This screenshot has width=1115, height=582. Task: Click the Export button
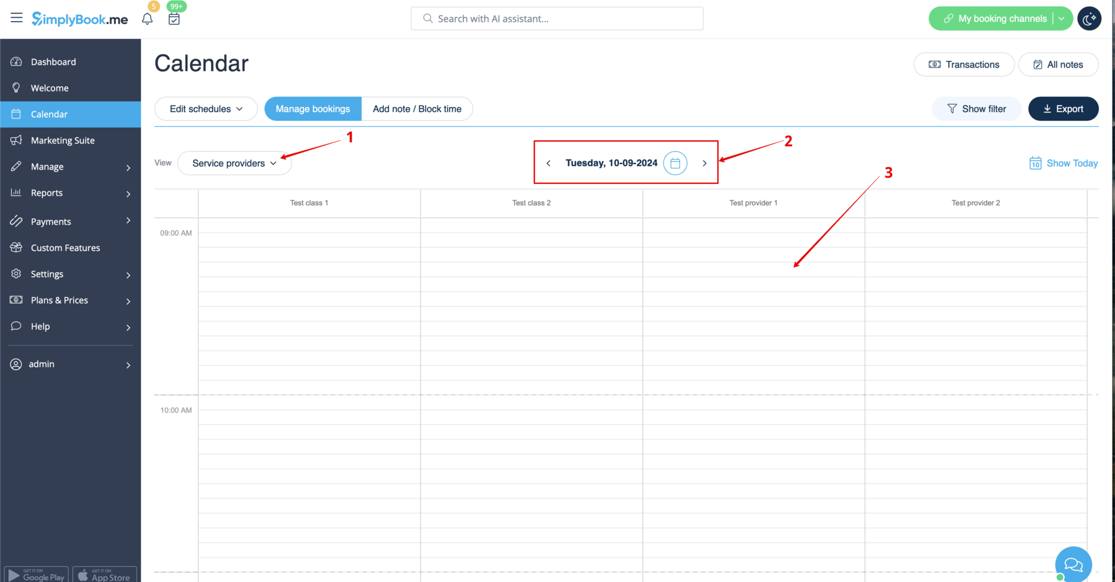pos(1063,108)
